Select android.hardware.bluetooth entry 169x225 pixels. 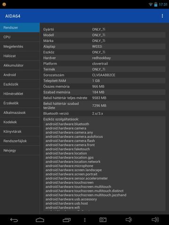click(67, 124)
